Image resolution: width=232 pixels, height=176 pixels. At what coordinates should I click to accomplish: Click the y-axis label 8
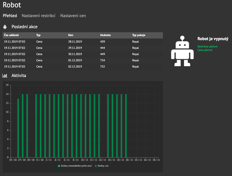8,121
